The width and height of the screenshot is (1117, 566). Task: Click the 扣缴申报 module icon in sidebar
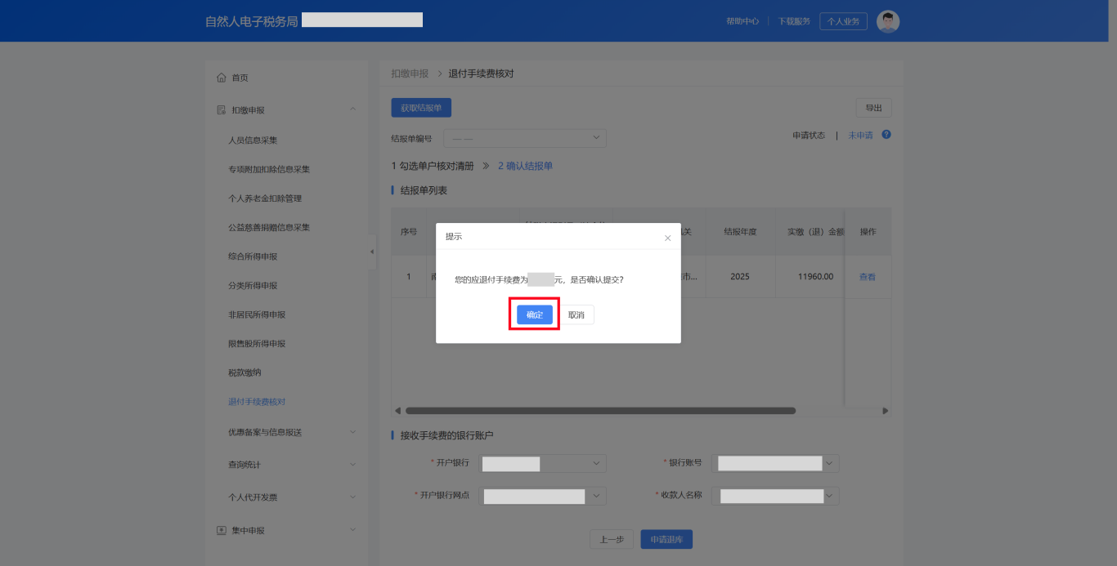click(220, 109)
